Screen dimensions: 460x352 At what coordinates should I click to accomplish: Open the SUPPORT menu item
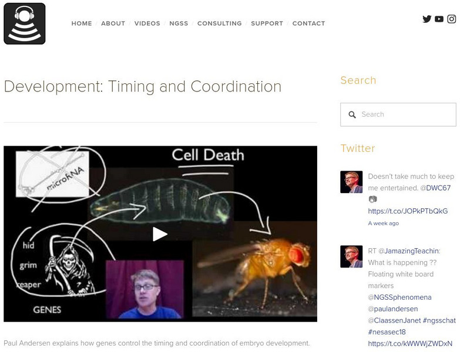pos(267,23)
